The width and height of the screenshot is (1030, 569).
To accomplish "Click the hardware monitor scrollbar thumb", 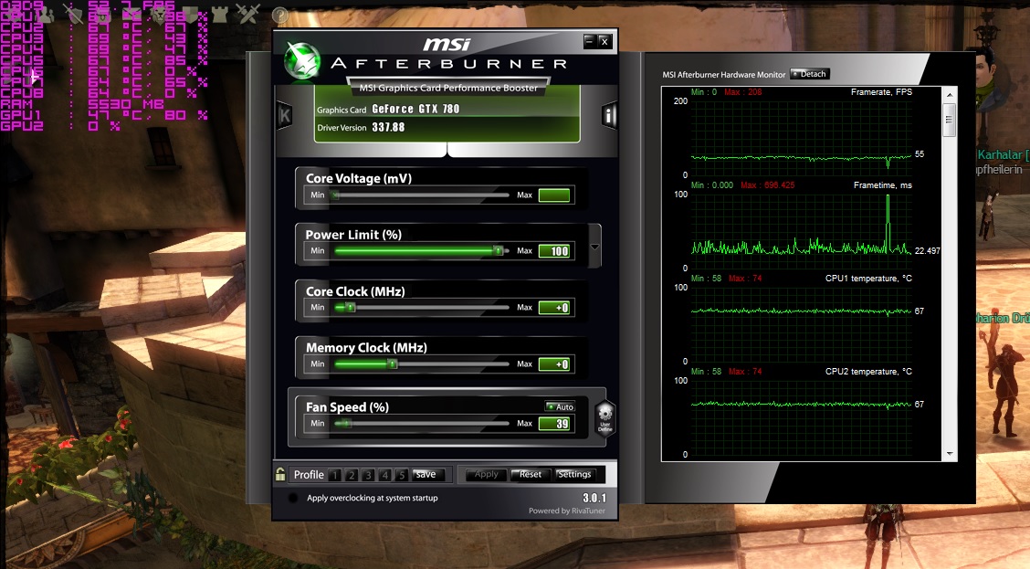I will point(950,119).
